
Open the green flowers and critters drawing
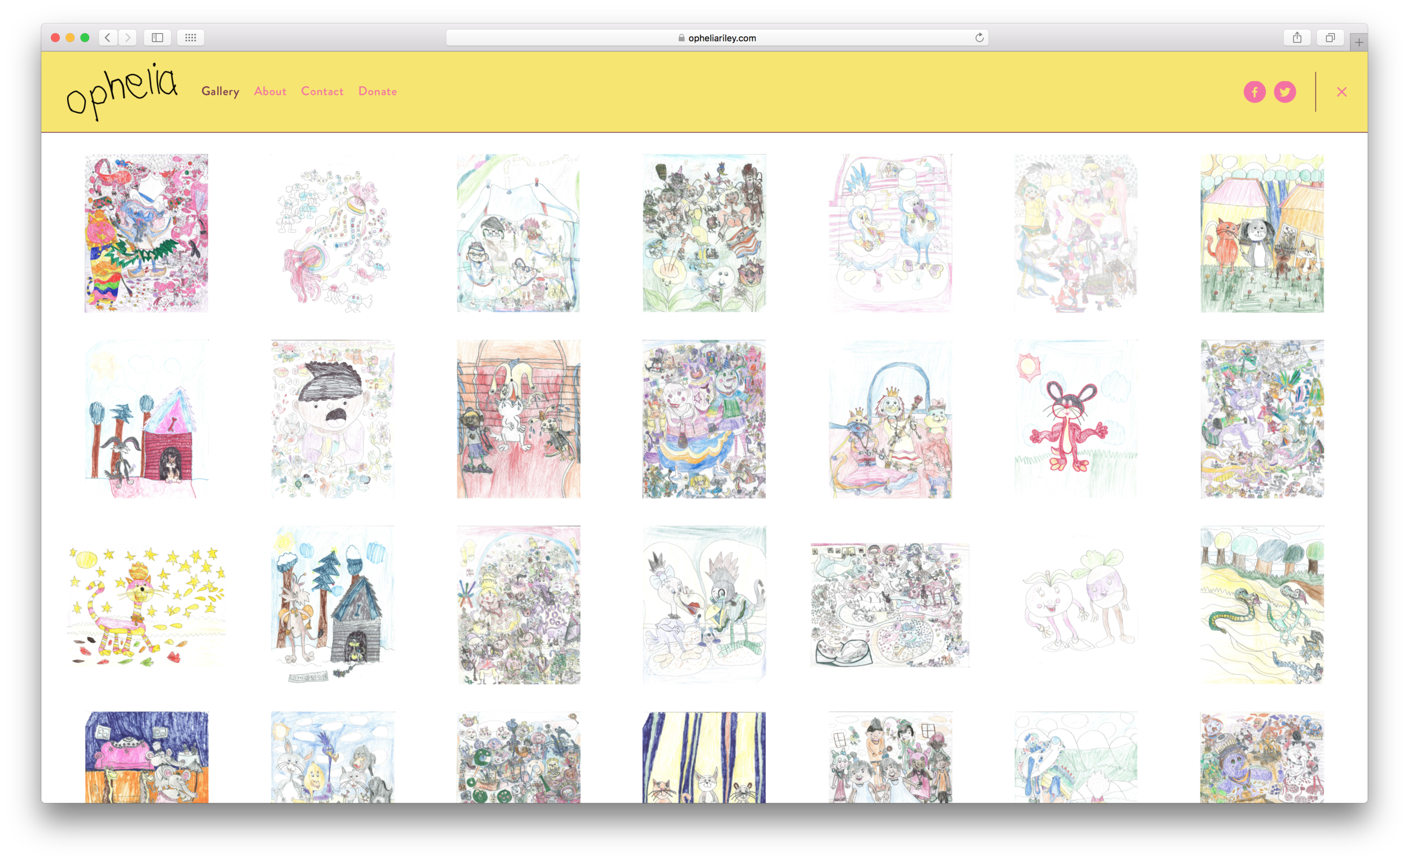point(704,233)
